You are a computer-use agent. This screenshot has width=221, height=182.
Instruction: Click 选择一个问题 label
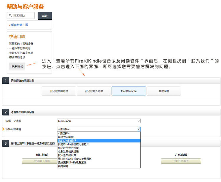click(x=13, y=121)
